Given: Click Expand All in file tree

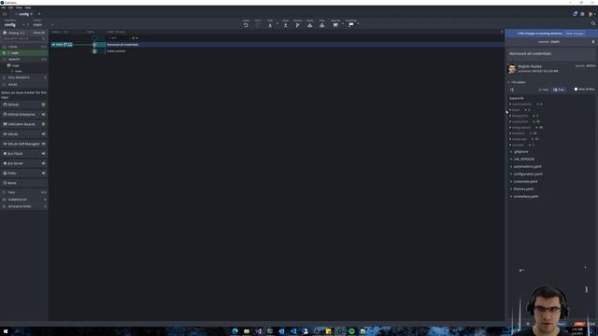Looking at the screenshot, I should [x=517, y=98].
